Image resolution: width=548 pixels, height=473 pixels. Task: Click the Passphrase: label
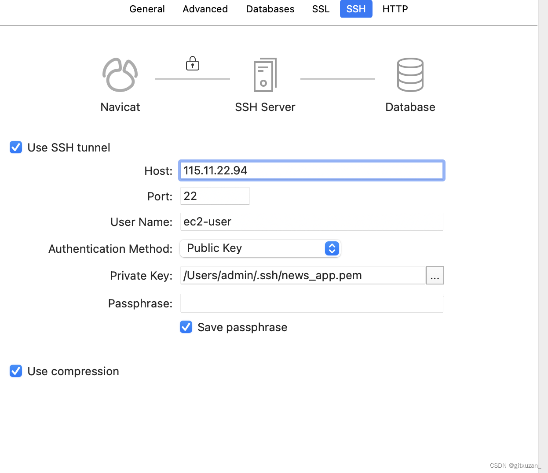point(140,303)
